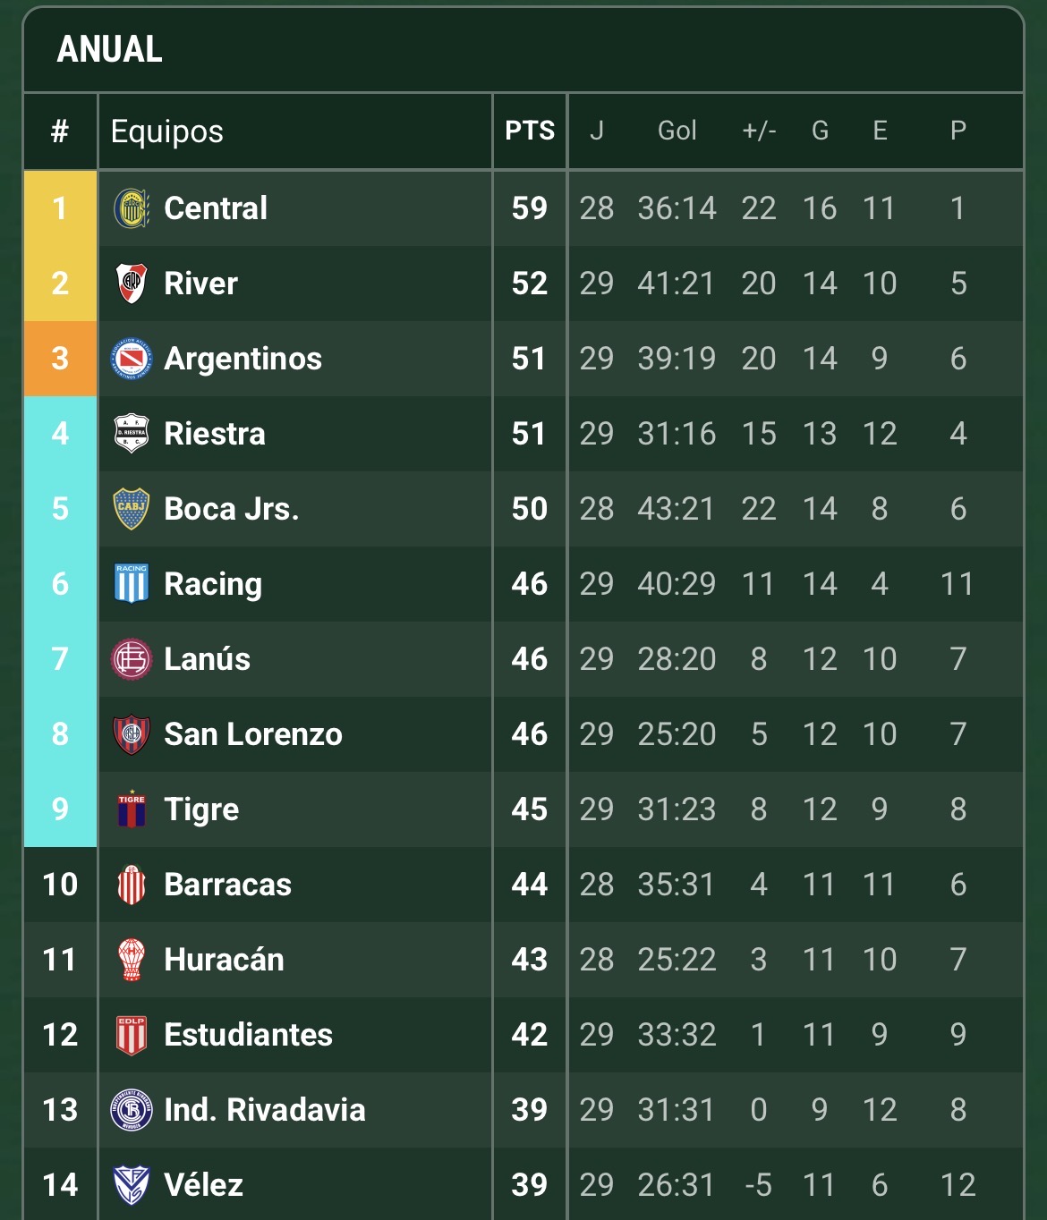The height and width of the screenshot is (1220, 1047).
Task: Click the orange position 3 marker
Action: (60, 359)
